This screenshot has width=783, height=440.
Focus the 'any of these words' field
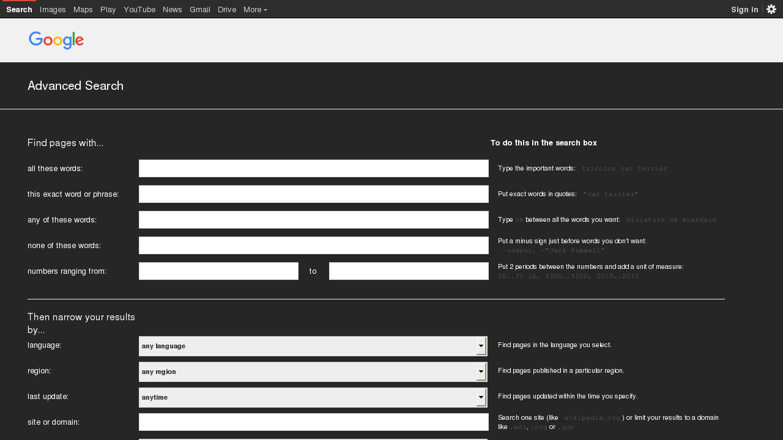(x=314, y=220)
